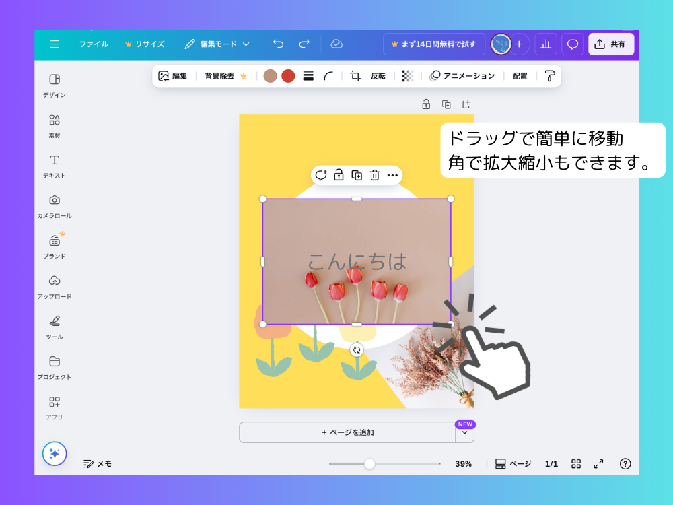This screenshot has height=505, width=673.
Task: Open the comments speech bubble icon
Action: pos(573,44)
